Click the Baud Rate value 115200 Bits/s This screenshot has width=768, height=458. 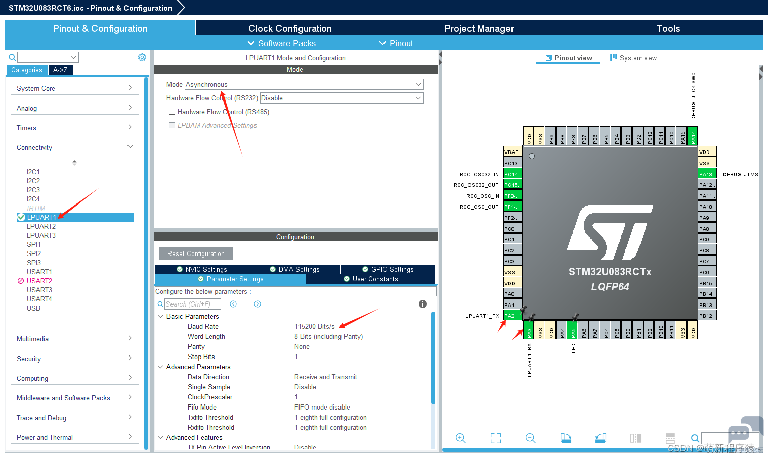(x=315, y=327)
